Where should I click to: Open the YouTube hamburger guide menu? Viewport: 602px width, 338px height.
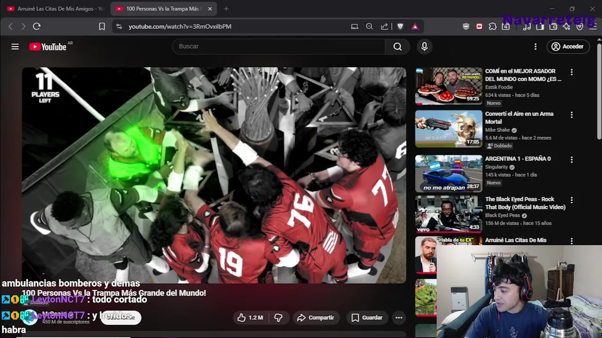(x=15, y=46)
